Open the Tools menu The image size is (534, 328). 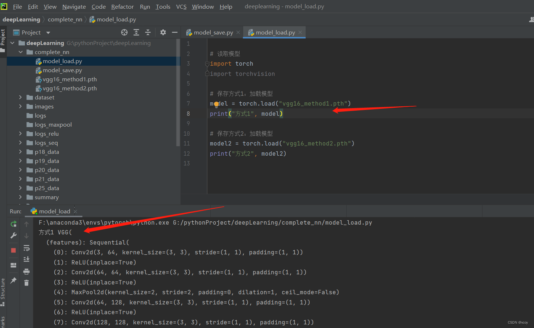163,7
